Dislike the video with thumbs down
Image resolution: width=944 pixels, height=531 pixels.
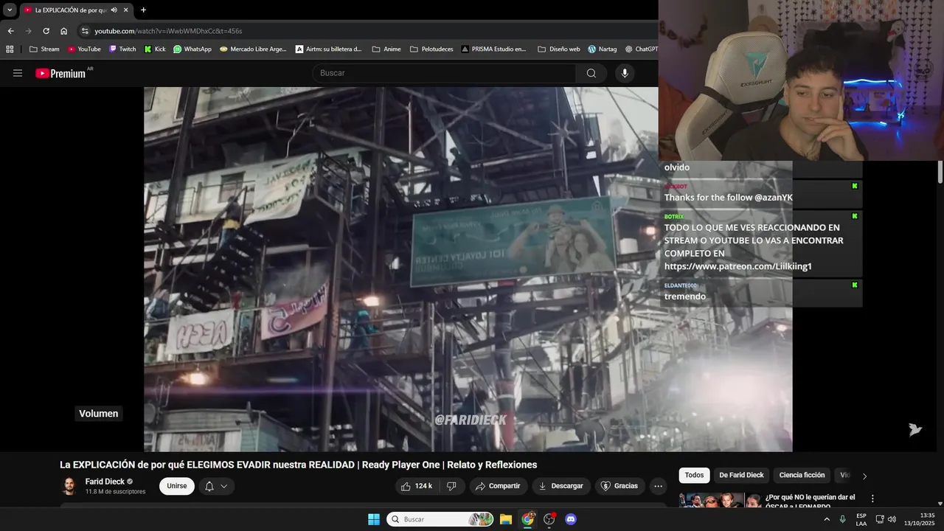pyautogui.click(x=451, y=486)
